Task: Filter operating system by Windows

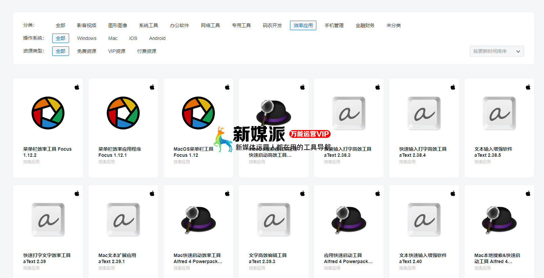Action: [87, 38]
